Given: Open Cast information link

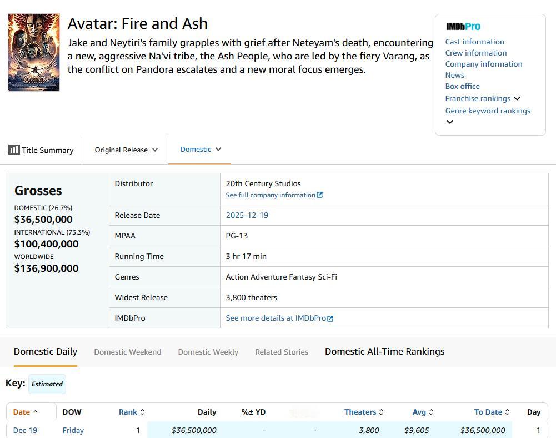Looking at the screenshot, I should [474, 42].
